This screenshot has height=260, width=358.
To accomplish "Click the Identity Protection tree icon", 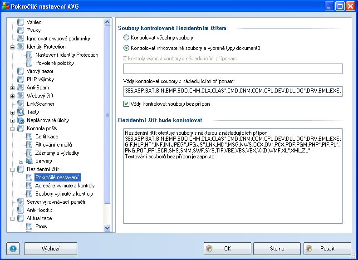I will [x=20, y=47].
